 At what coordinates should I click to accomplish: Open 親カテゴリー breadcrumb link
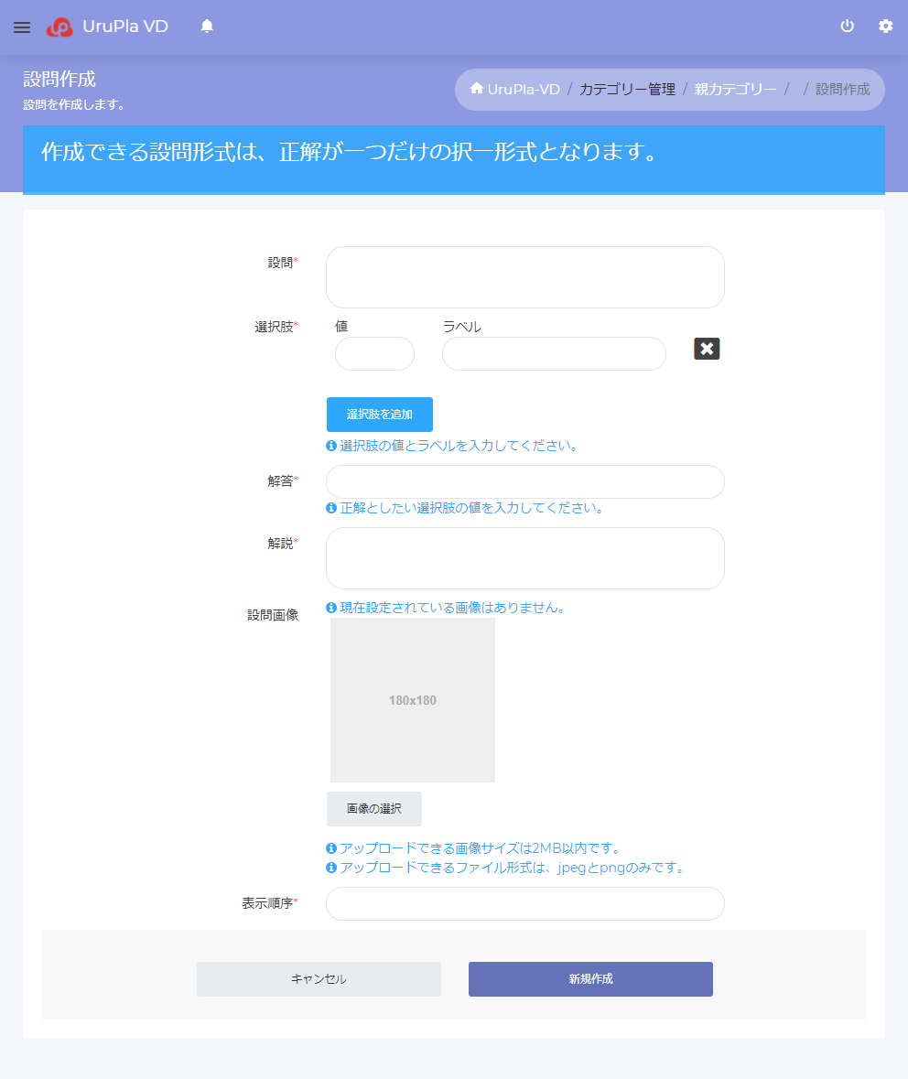point(735,90)
